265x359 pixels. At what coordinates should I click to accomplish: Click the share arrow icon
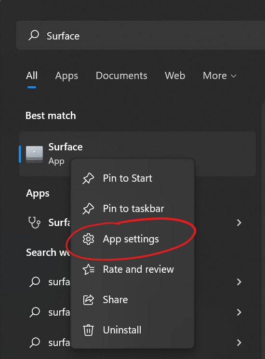point(88,300)
